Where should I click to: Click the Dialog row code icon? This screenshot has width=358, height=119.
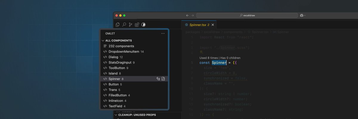tap(105, 57)
